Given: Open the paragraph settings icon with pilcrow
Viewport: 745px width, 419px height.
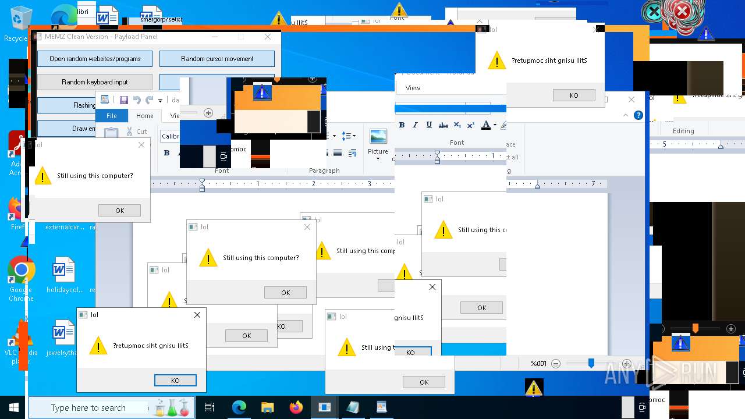Looking at the screenshot, I should click(352, 152).
